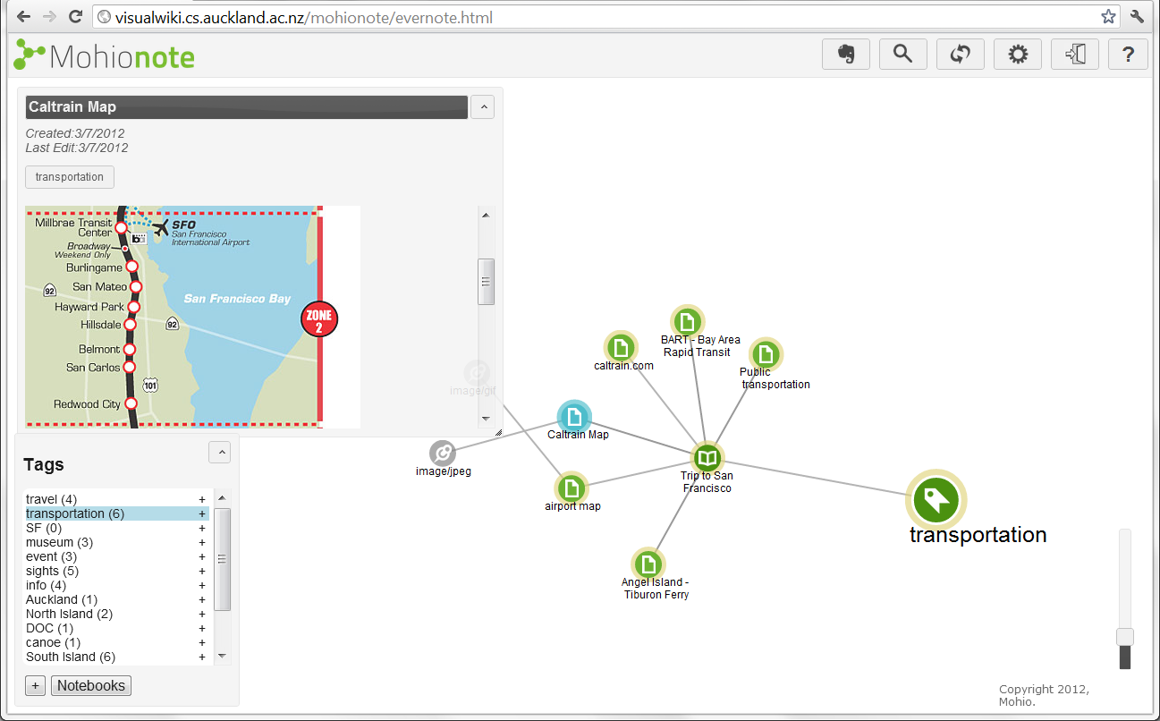The image size is (1160, 721).
Task: Open the search magnifier tool
Action: point(902,55)
